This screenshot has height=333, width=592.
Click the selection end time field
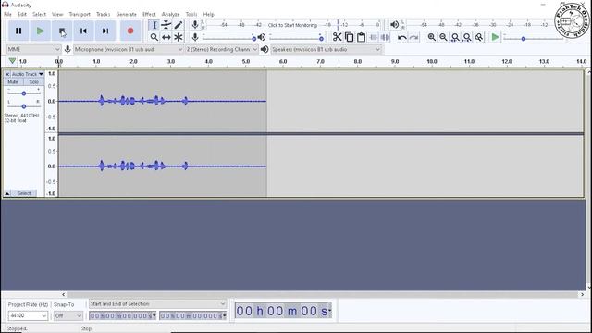pyautogui.click(x=193, y=315)
